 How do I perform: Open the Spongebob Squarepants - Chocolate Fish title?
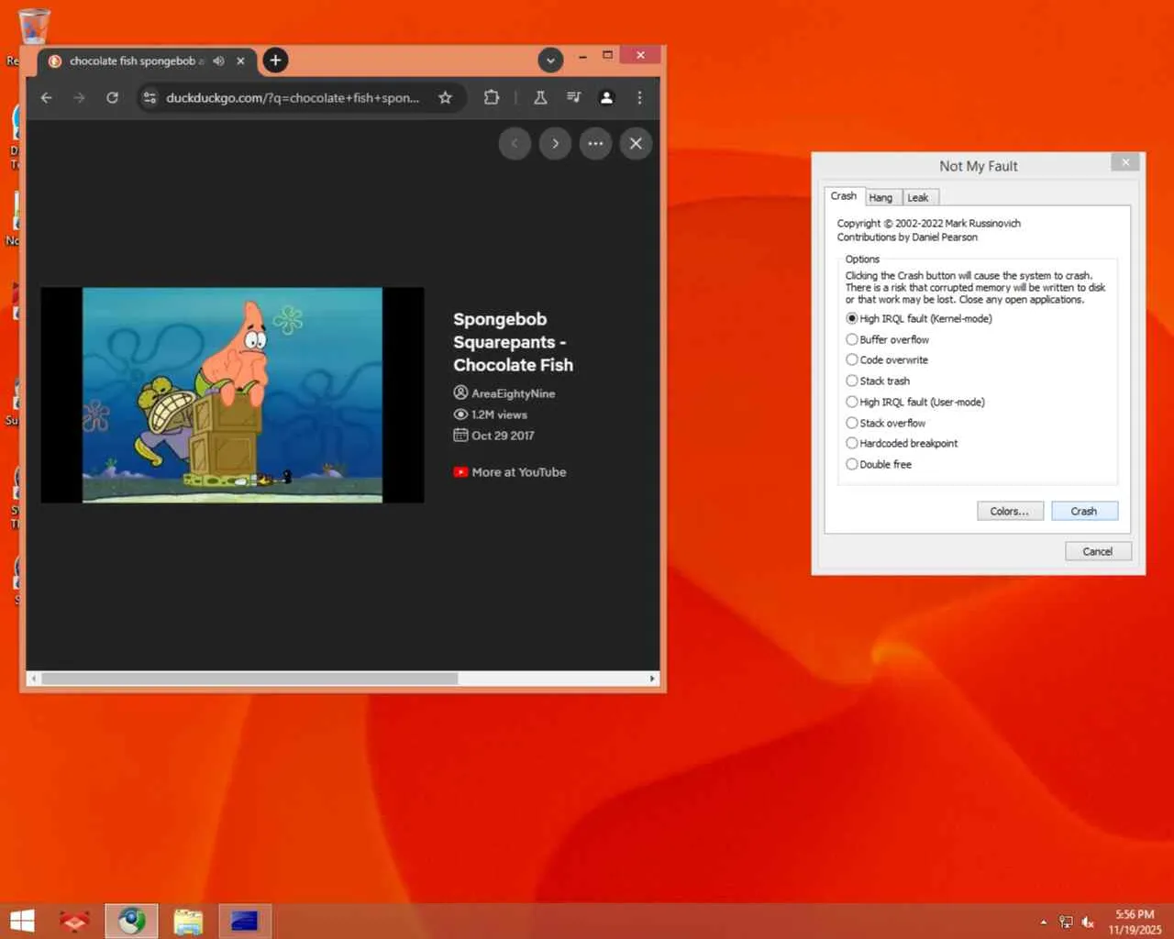tap(513, 342)
